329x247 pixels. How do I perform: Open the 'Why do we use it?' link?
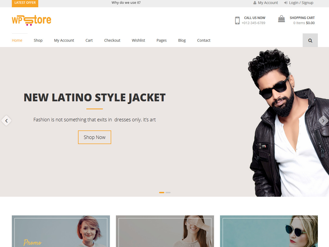126,2
